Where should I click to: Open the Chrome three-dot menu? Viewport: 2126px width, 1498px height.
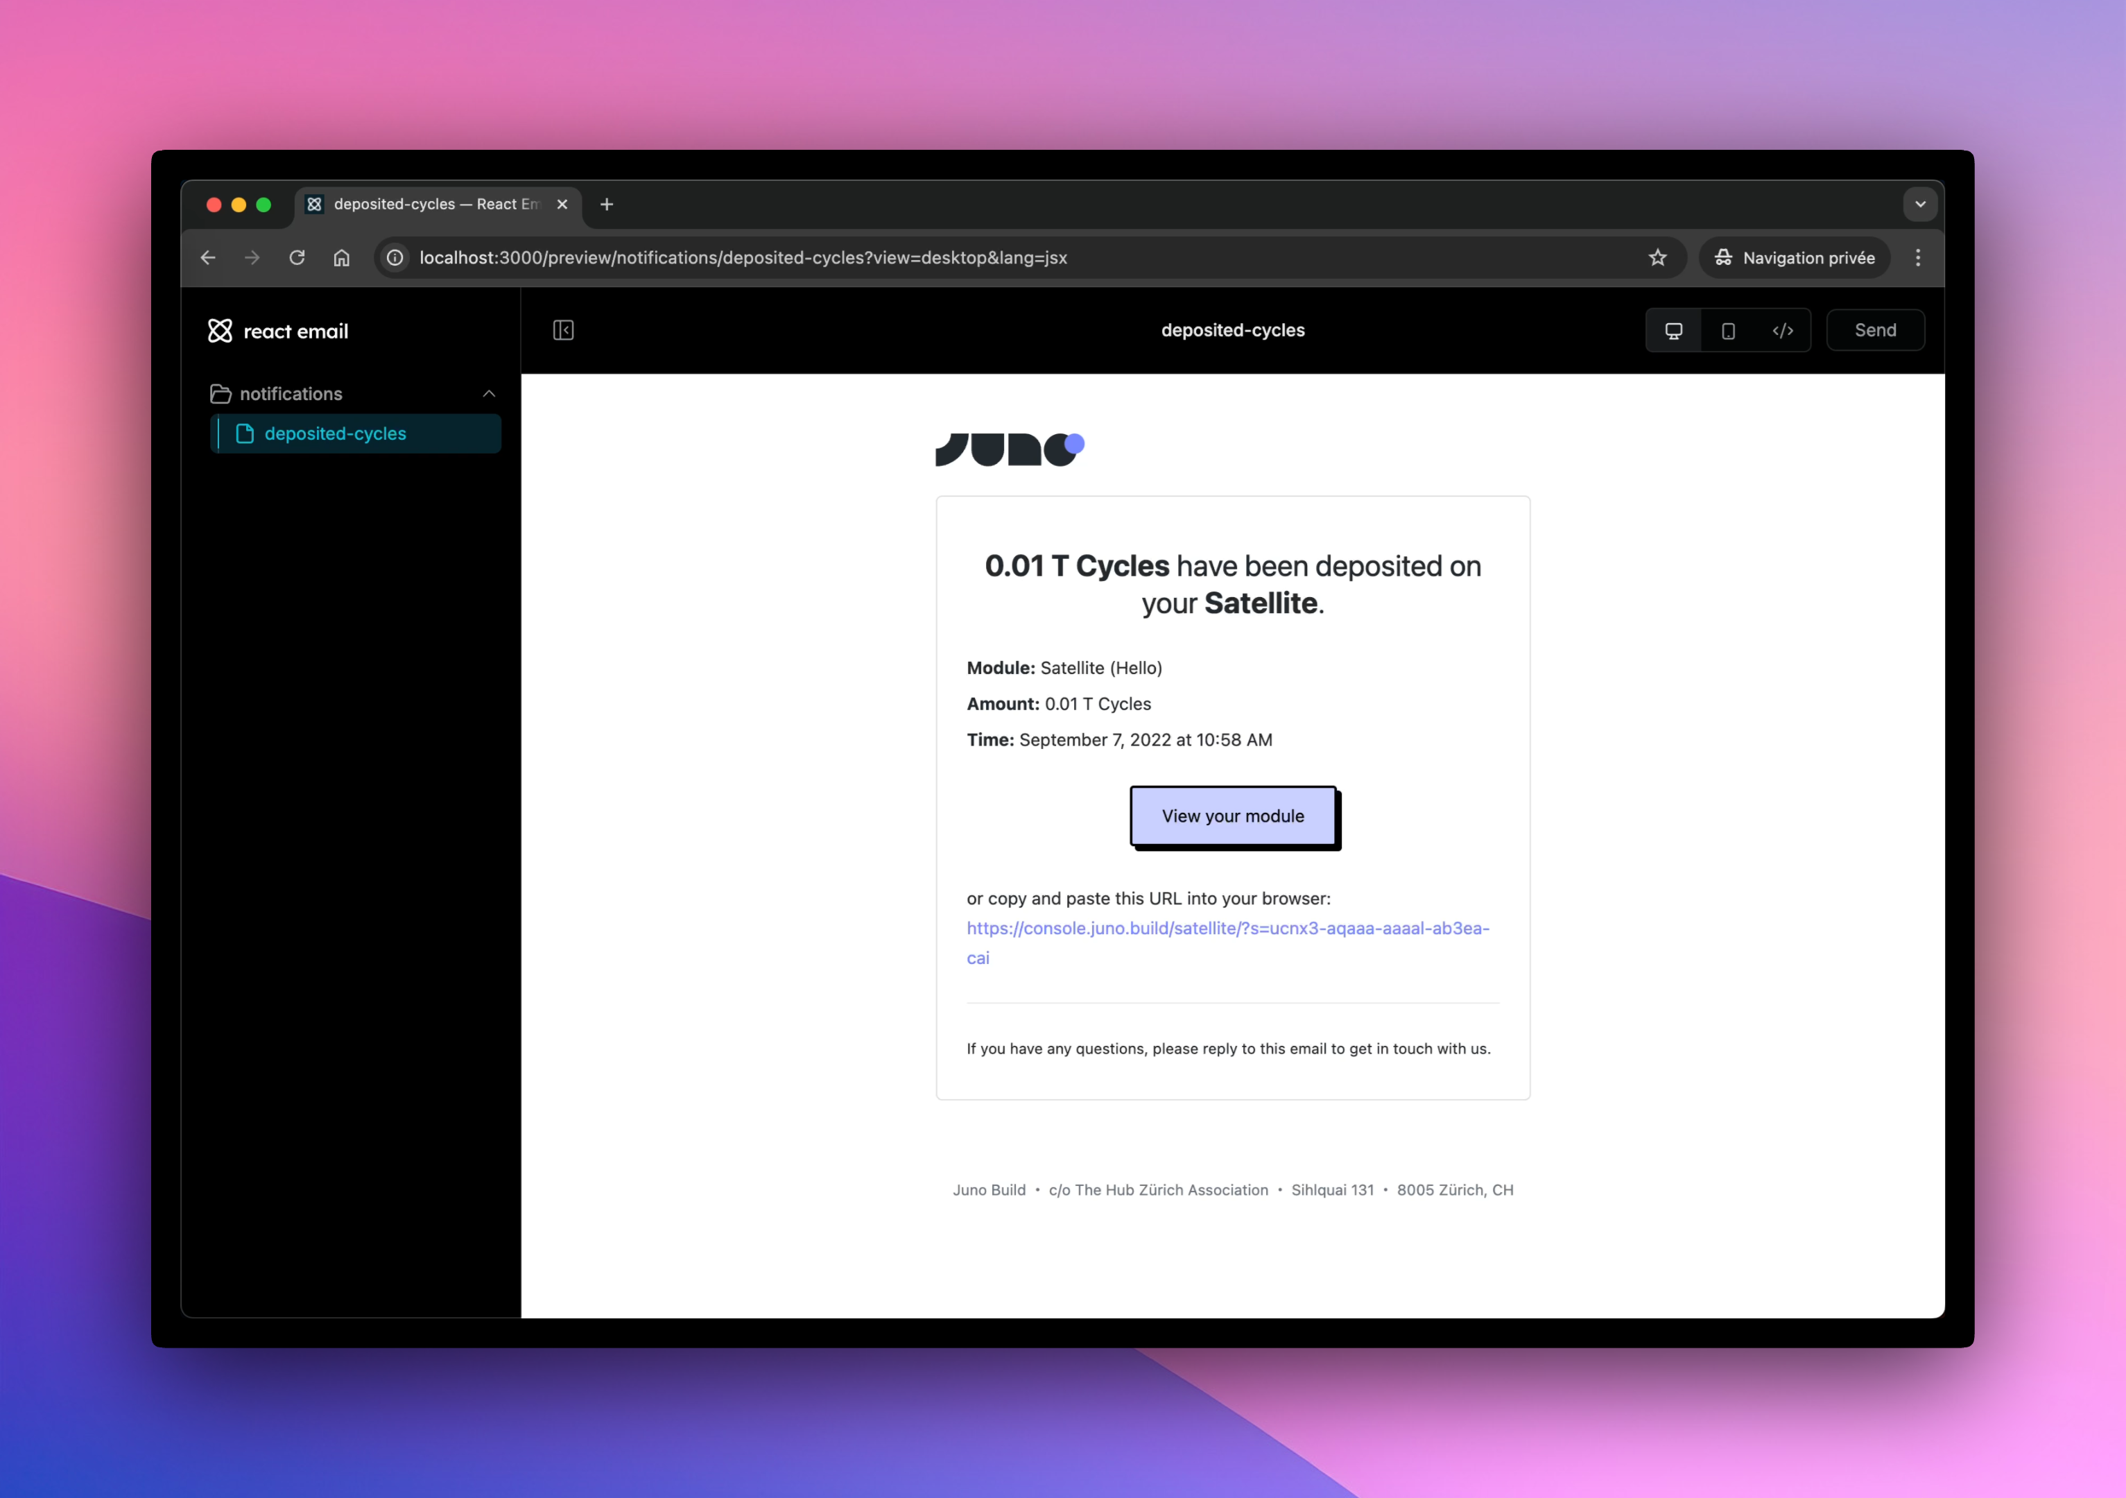click(x=1918, y=258)
